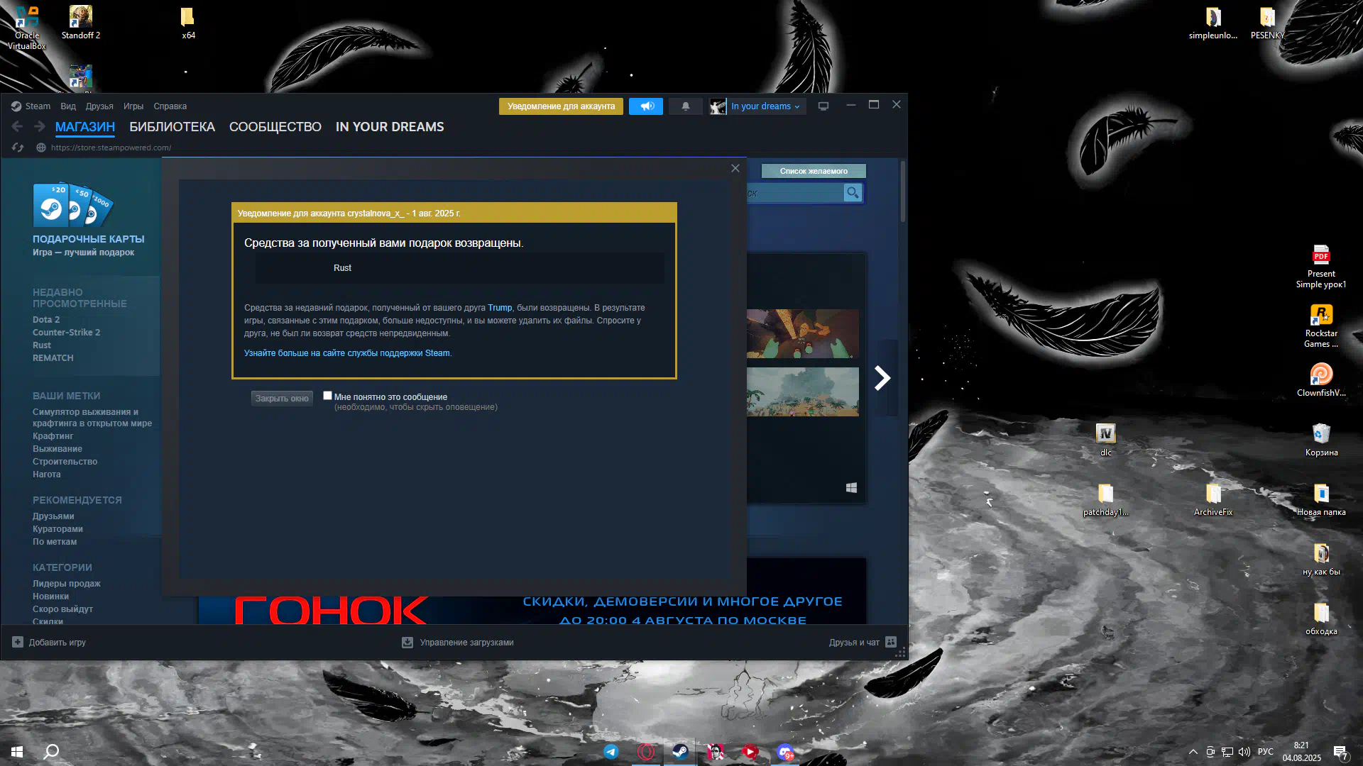Screen dimensions: 1363x766
Task: Click the Лидеры продаж category link
Action: pyautogui.click(x=67, y=584)
